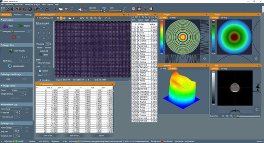Click the clipboard checkmark icon in toolbar

click(133, 9)
